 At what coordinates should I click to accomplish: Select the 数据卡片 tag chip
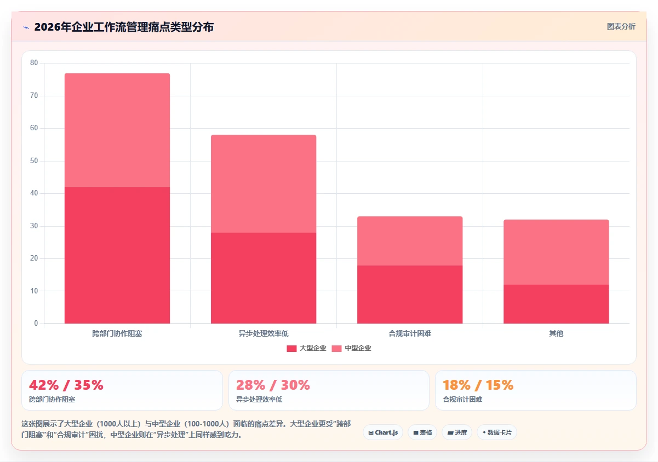point(497,432)
